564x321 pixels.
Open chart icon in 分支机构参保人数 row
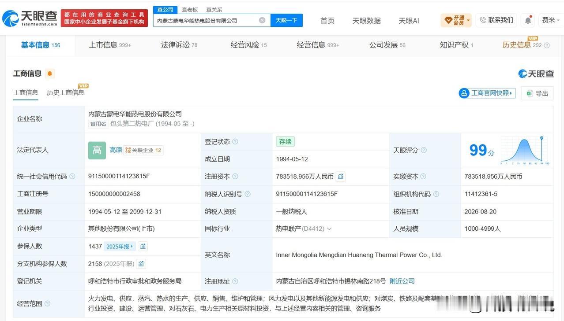point(141,264)
